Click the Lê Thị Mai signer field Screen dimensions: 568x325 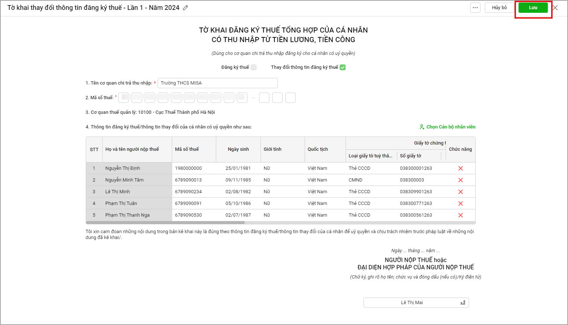coord(412,303)
